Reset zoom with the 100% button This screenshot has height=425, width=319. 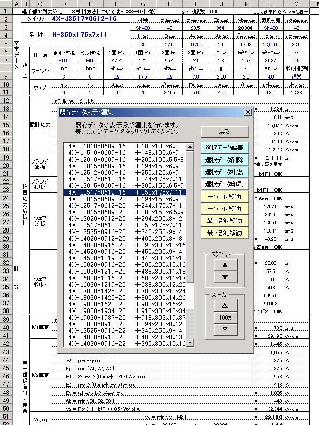[x=225, y=318]
